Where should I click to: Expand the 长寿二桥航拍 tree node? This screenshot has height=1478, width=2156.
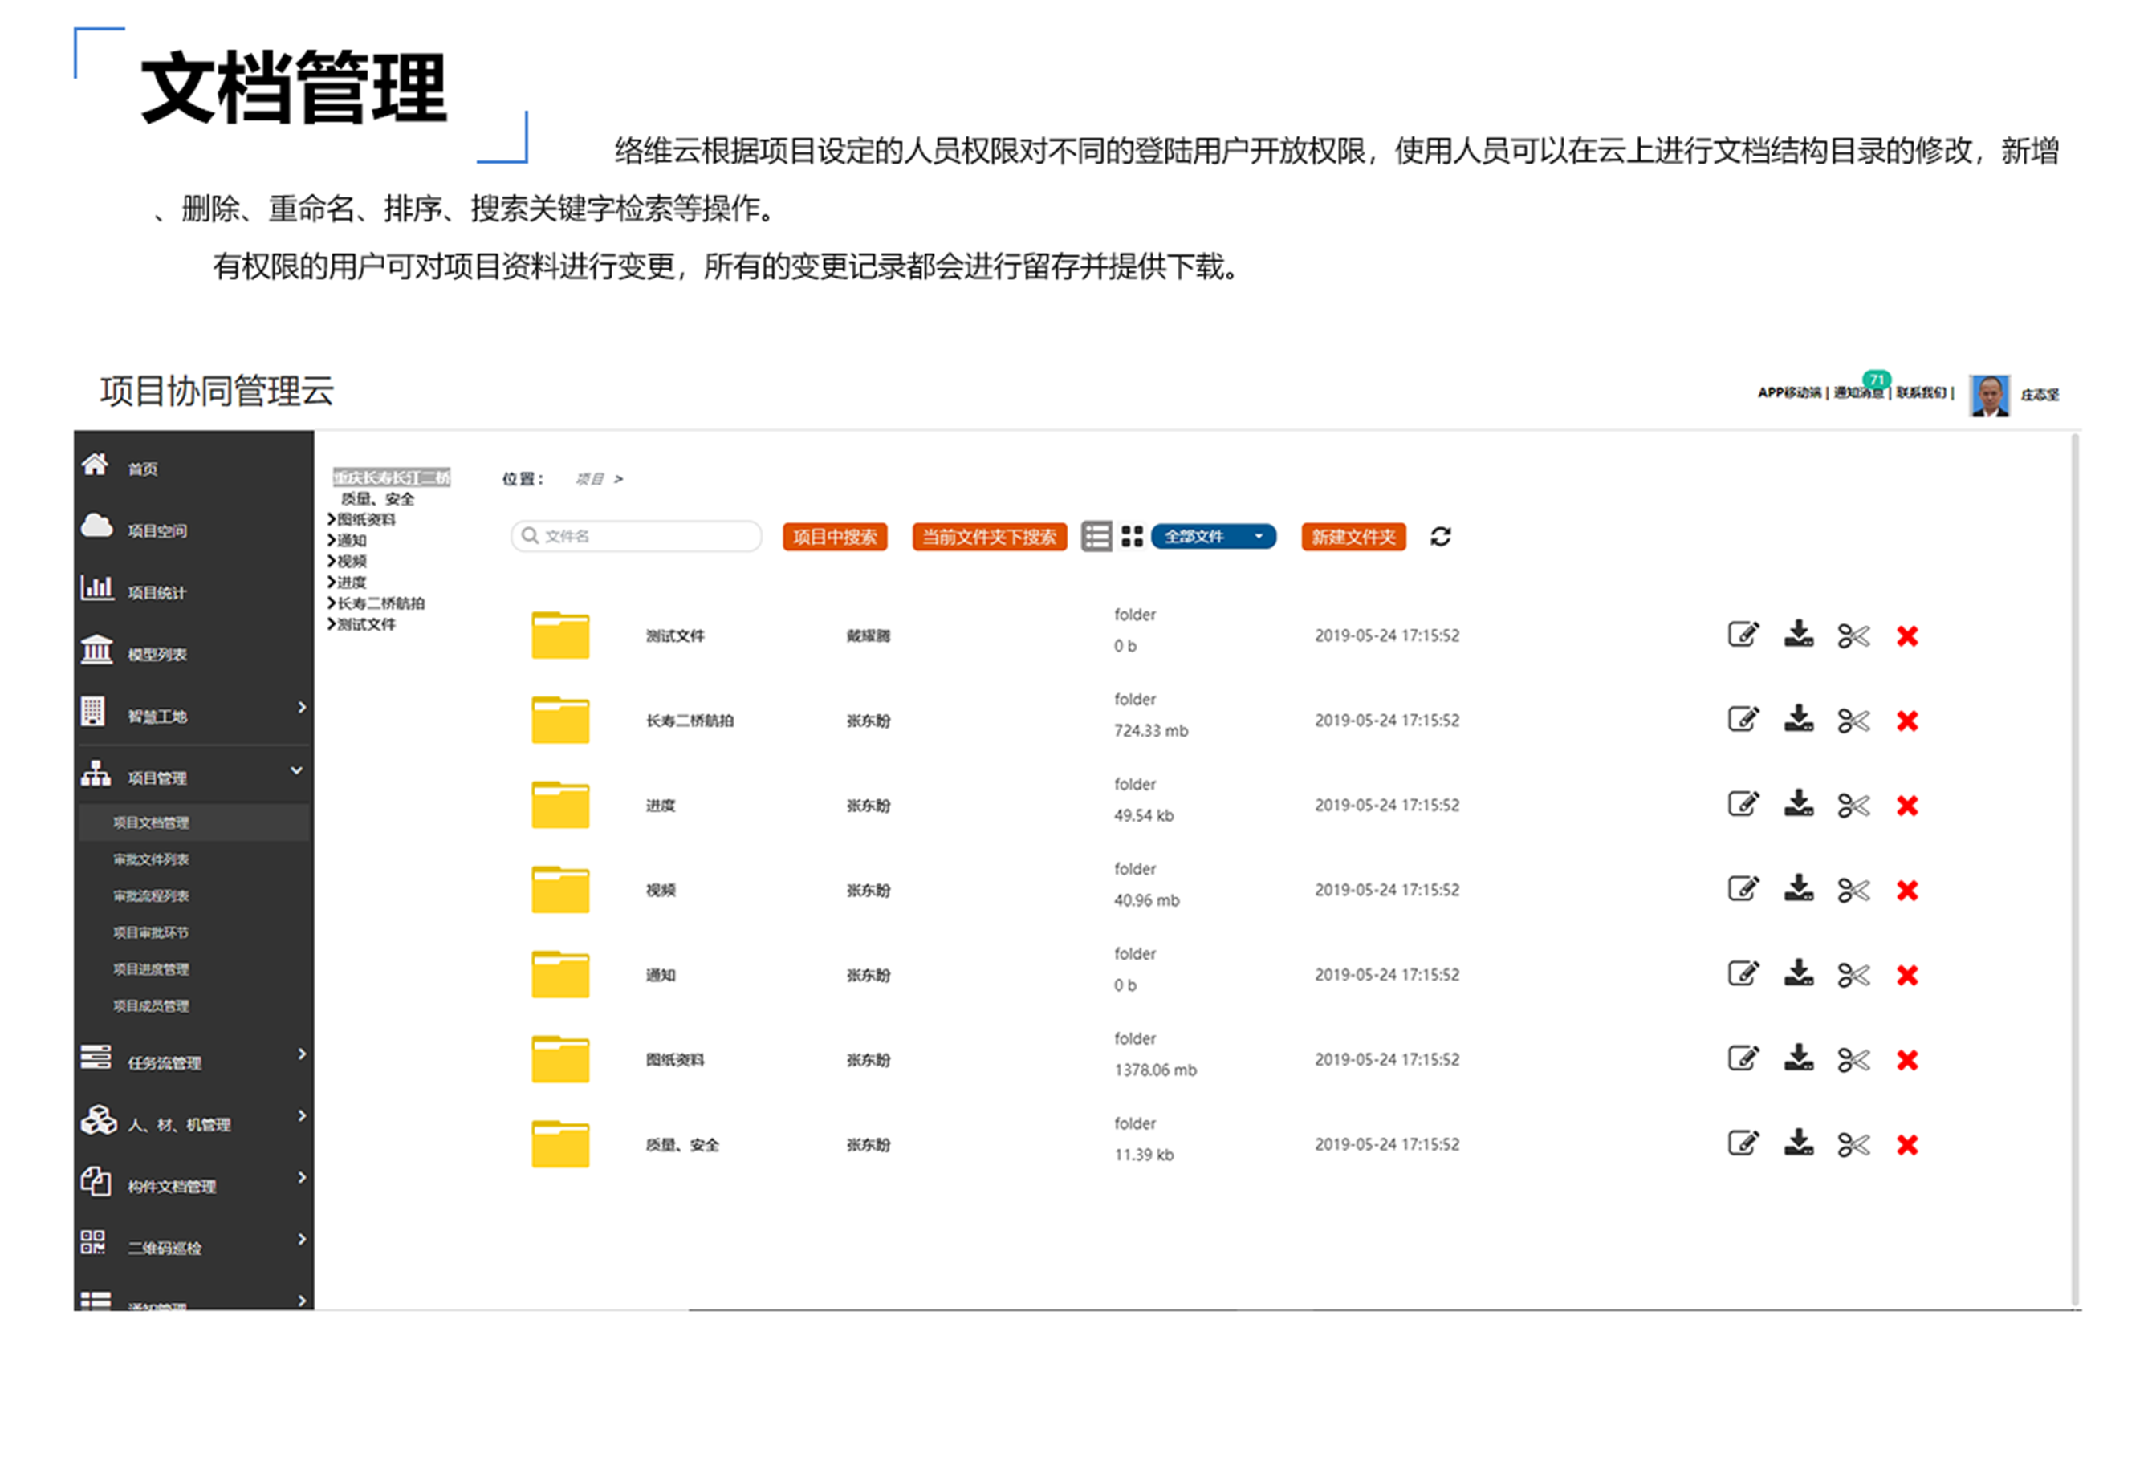(332, 603)
